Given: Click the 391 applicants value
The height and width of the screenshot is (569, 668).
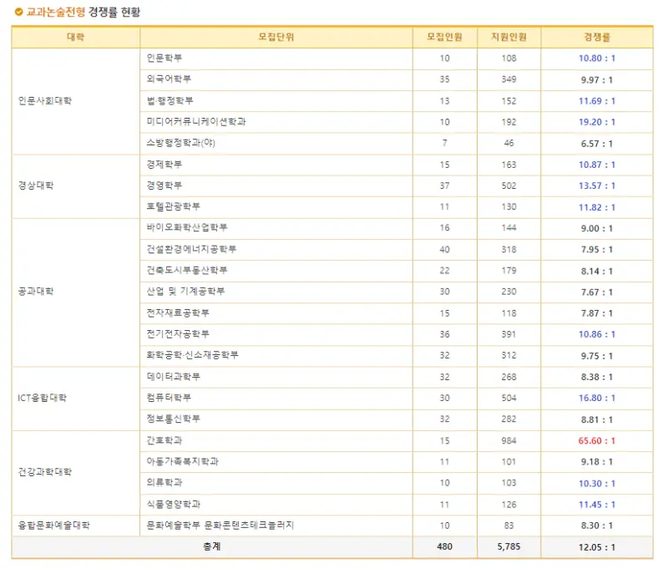Looking at the screenshot, I should (x=509, y=334).
